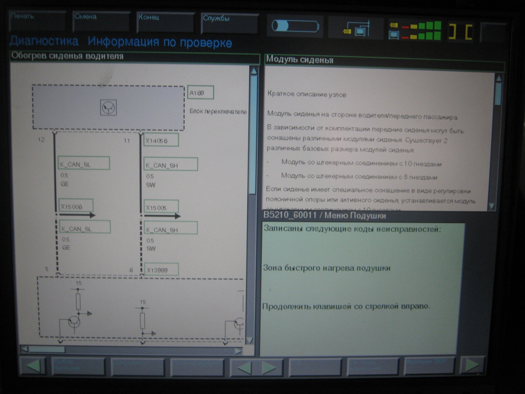
Task: Click the Блок переключателей label
Action: pyautogui.click(x=218, y=111)
